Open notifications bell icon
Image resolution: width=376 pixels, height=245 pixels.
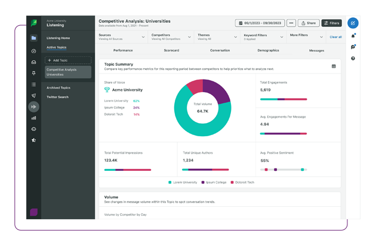click(x=353, y=36)
